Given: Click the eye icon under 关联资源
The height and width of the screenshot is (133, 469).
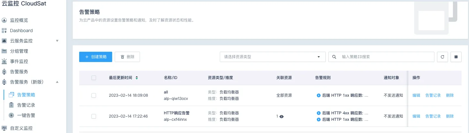Looking at the screenshot, I should point(282,117).
